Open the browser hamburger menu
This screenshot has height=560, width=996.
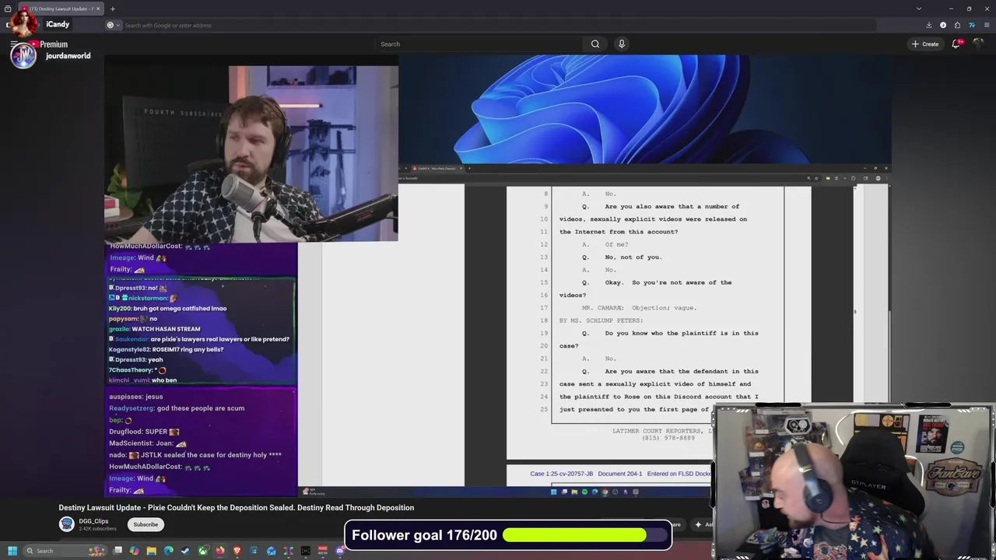click(986, 25)
